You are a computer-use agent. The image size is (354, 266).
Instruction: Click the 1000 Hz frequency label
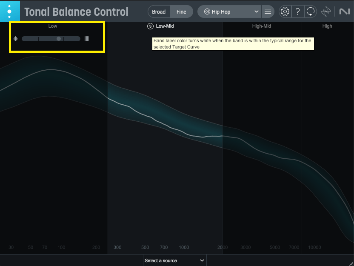coord(184,247)
